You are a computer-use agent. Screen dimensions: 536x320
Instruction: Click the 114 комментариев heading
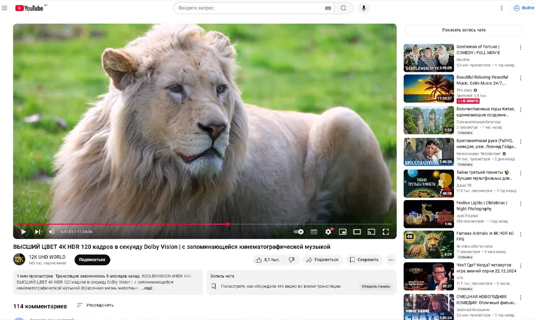tap(40, 306)
